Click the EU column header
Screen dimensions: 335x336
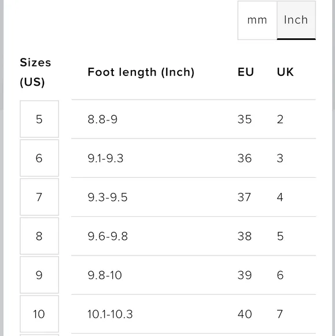pos(246,72)
